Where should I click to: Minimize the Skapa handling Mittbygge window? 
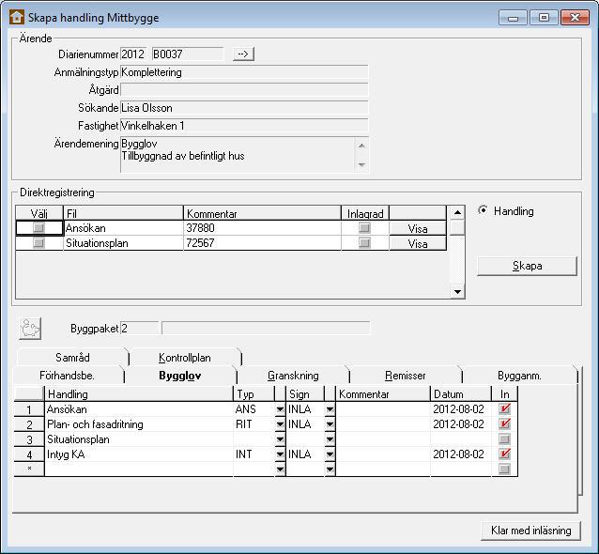click(513, 18)
